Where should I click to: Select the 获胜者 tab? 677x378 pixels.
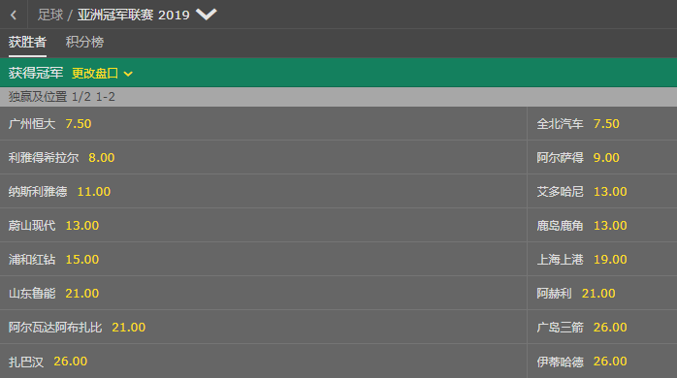(27, 42)
